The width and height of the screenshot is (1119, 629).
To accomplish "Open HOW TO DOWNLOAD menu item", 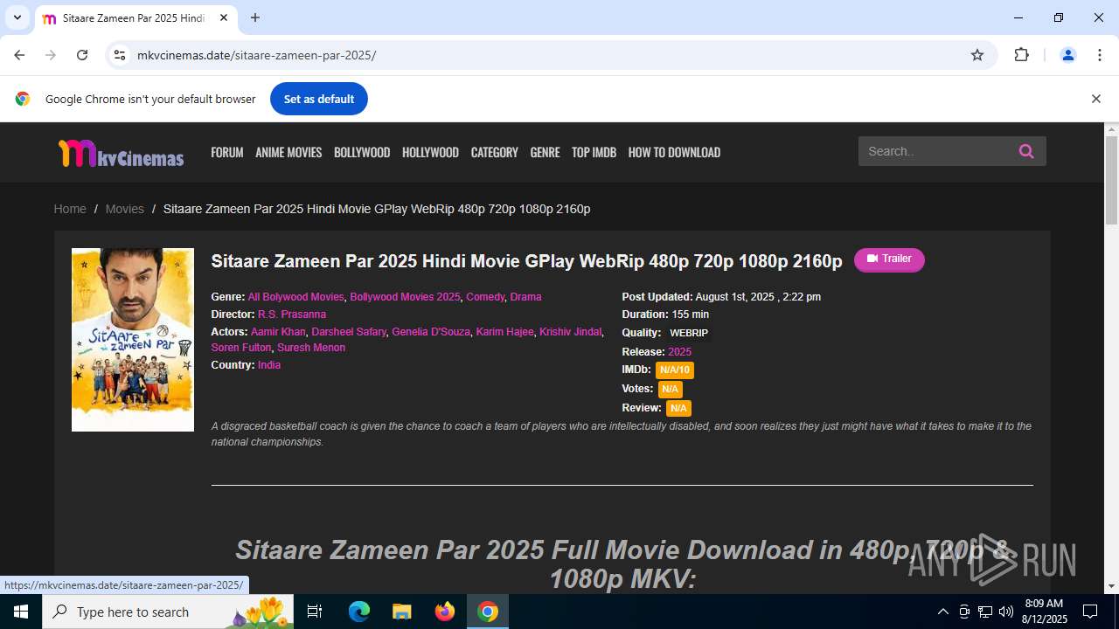I will 674,152.
